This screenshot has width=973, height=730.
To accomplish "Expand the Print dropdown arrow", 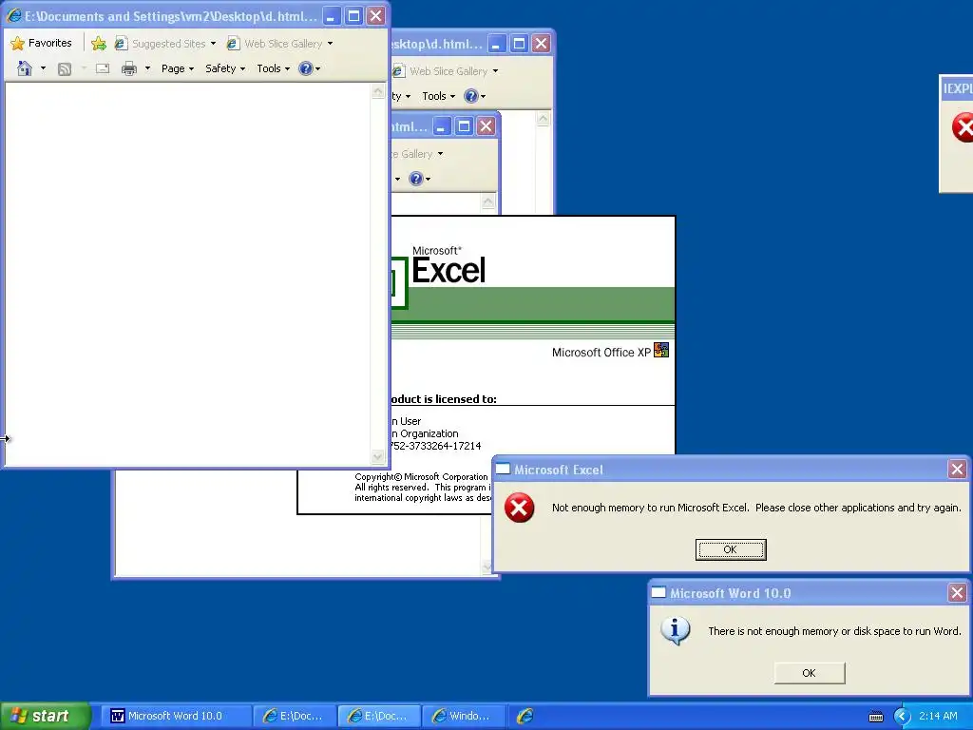I will pyautogui.click(x=147, y=68).
